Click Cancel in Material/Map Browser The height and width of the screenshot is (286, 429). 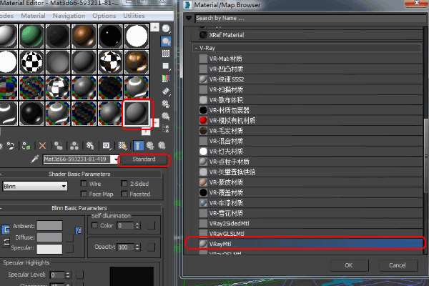tap(398, 265)
